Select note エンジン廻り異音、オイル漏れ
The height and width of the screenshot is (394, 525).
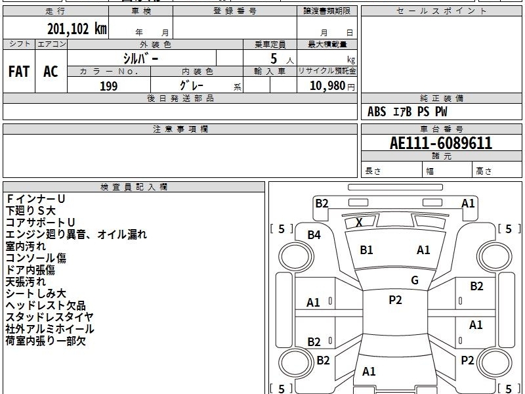pyautogui.click(x=76, y=234)
